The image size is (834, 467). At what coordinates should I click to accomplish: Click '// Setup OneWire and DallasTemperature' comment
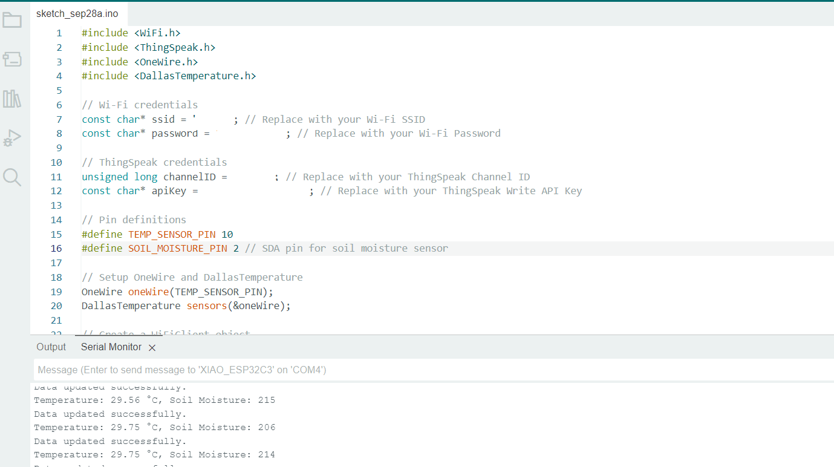192,278
